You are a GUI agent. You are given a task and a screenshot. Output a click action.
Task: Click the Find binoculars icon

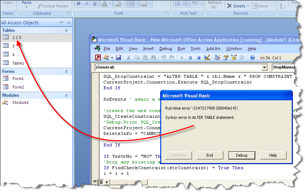tap(153, 58)
